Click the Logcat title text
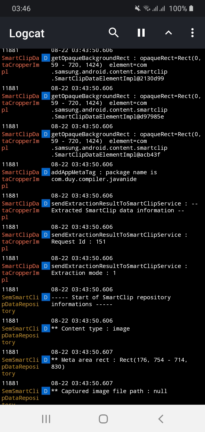Viewport: 205px width, 432px height. click(x=26, y=33)
